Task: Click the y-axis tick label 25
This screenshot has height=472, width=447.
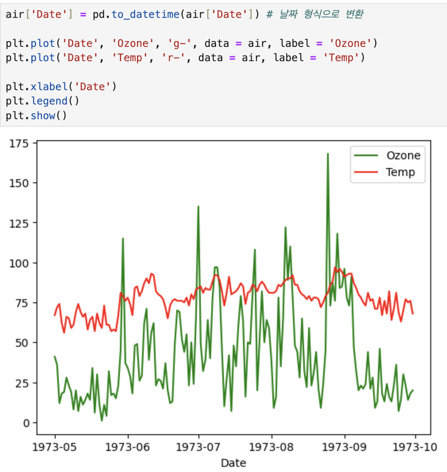Action: click(22, 383)
